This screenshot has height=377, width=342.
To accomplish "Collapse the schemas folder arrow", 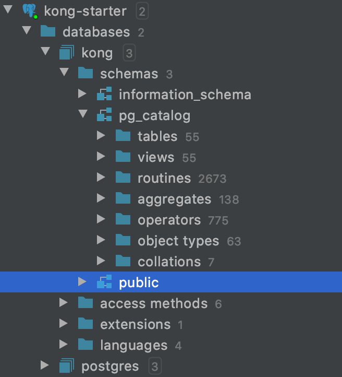I will pyautogui.click(x=64, y=72).
